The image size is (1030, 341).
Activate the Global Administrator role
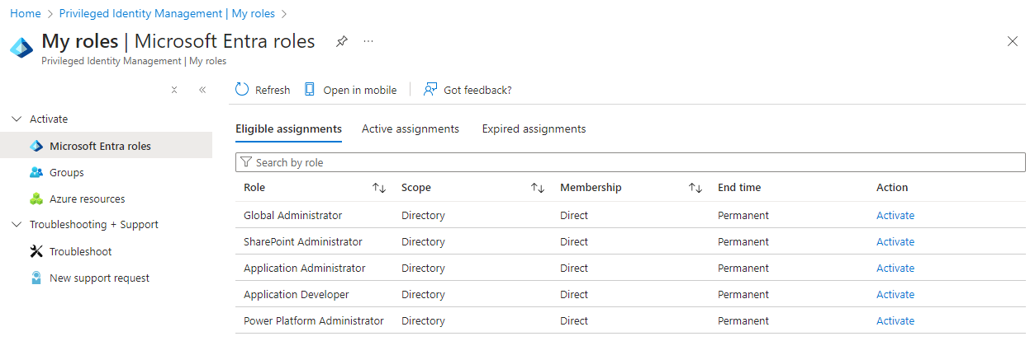895,216
